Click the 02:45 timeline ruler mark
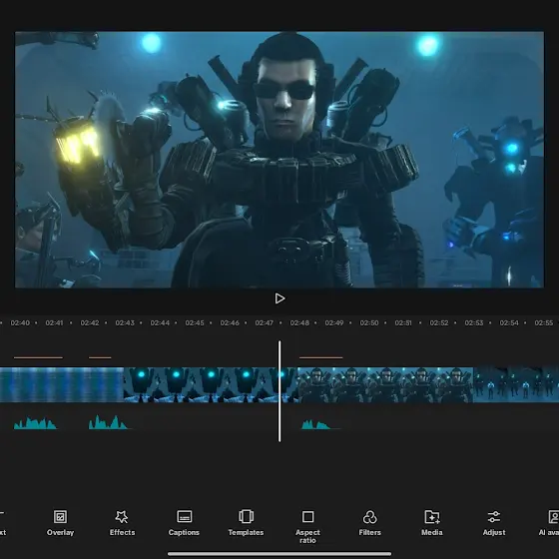The width and height of the screenshot is (559, 559). [x=195, y=323]
